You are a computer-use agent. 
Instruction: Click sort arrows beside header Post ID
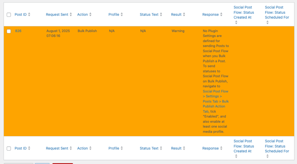coord(29,15)
